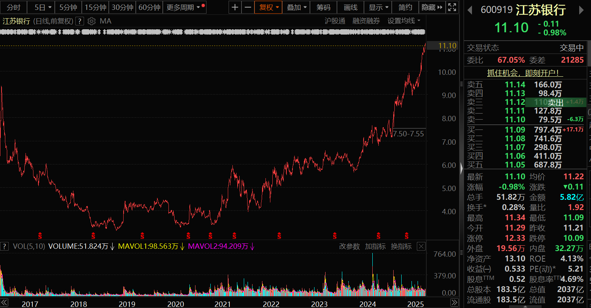Click the 委比 value 67.05%

511,60
